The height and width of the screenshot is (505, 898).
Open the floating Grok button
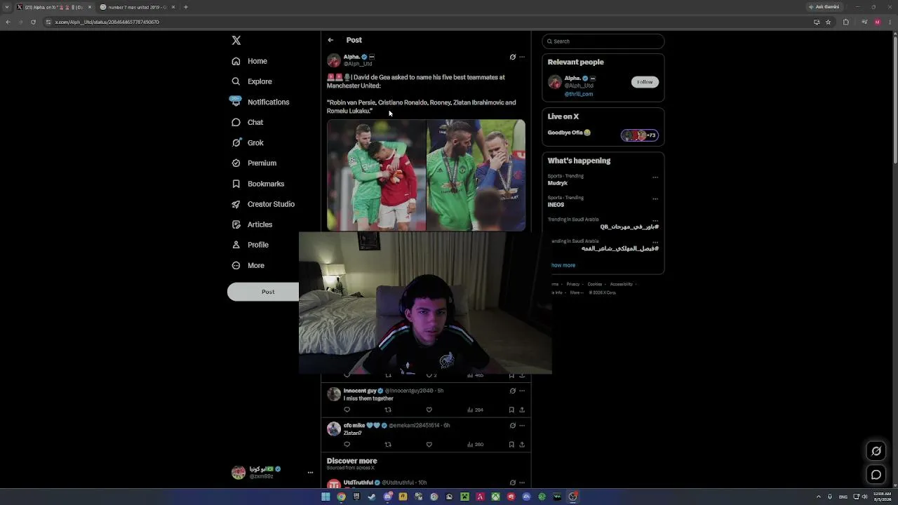click(876, 451)
